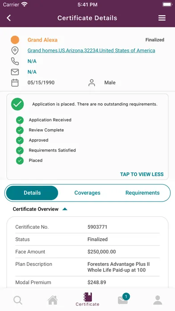The image size is (175, 311).
Task: Tap the Requirements Satisfied step text
Action: click(52, 150)
